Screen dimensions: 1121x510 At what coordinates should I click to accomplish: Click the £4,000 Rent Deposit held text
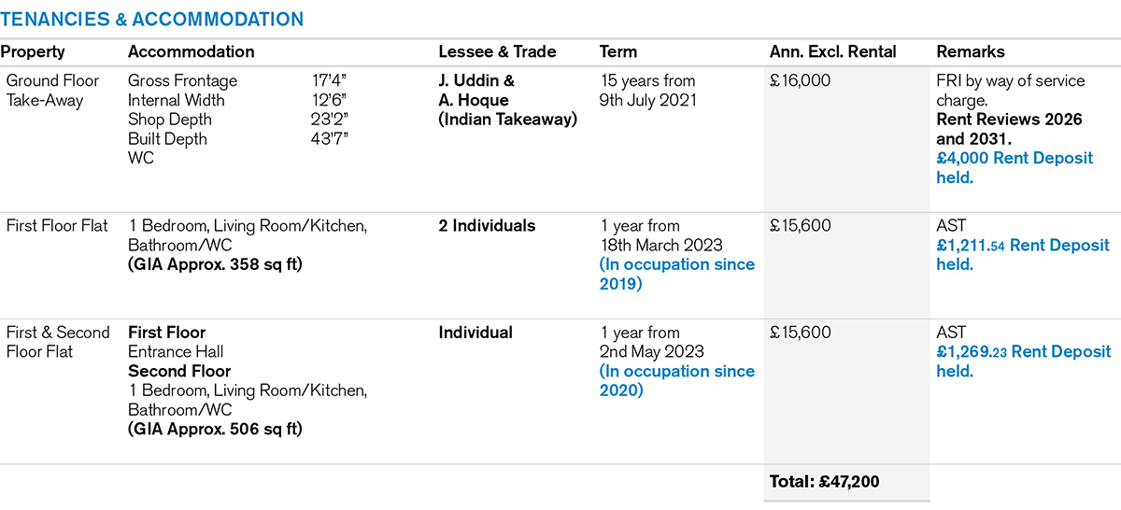click(1014, 167)
